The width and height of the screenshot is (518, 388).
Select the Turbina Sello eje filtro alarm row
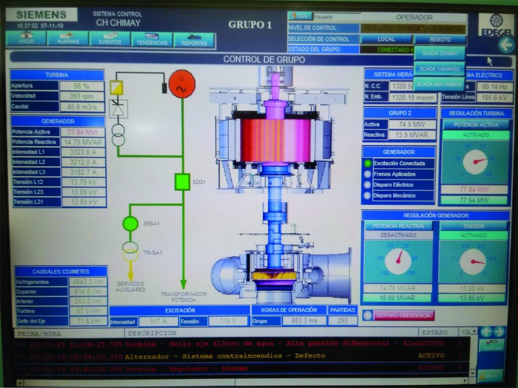click(242, 343)
